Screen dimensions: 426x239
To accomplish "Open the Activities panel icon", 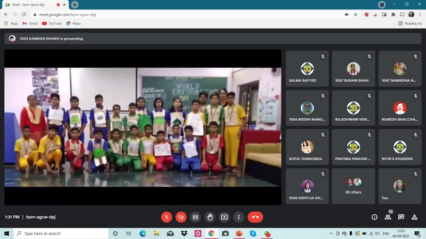I will tap(414, 217).
